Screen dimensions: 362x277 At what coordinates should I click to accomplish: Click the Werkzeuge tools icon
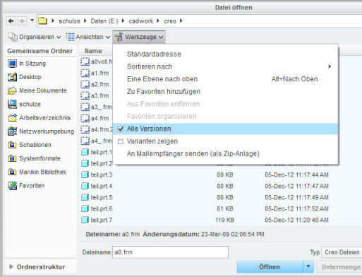(119, 37)
